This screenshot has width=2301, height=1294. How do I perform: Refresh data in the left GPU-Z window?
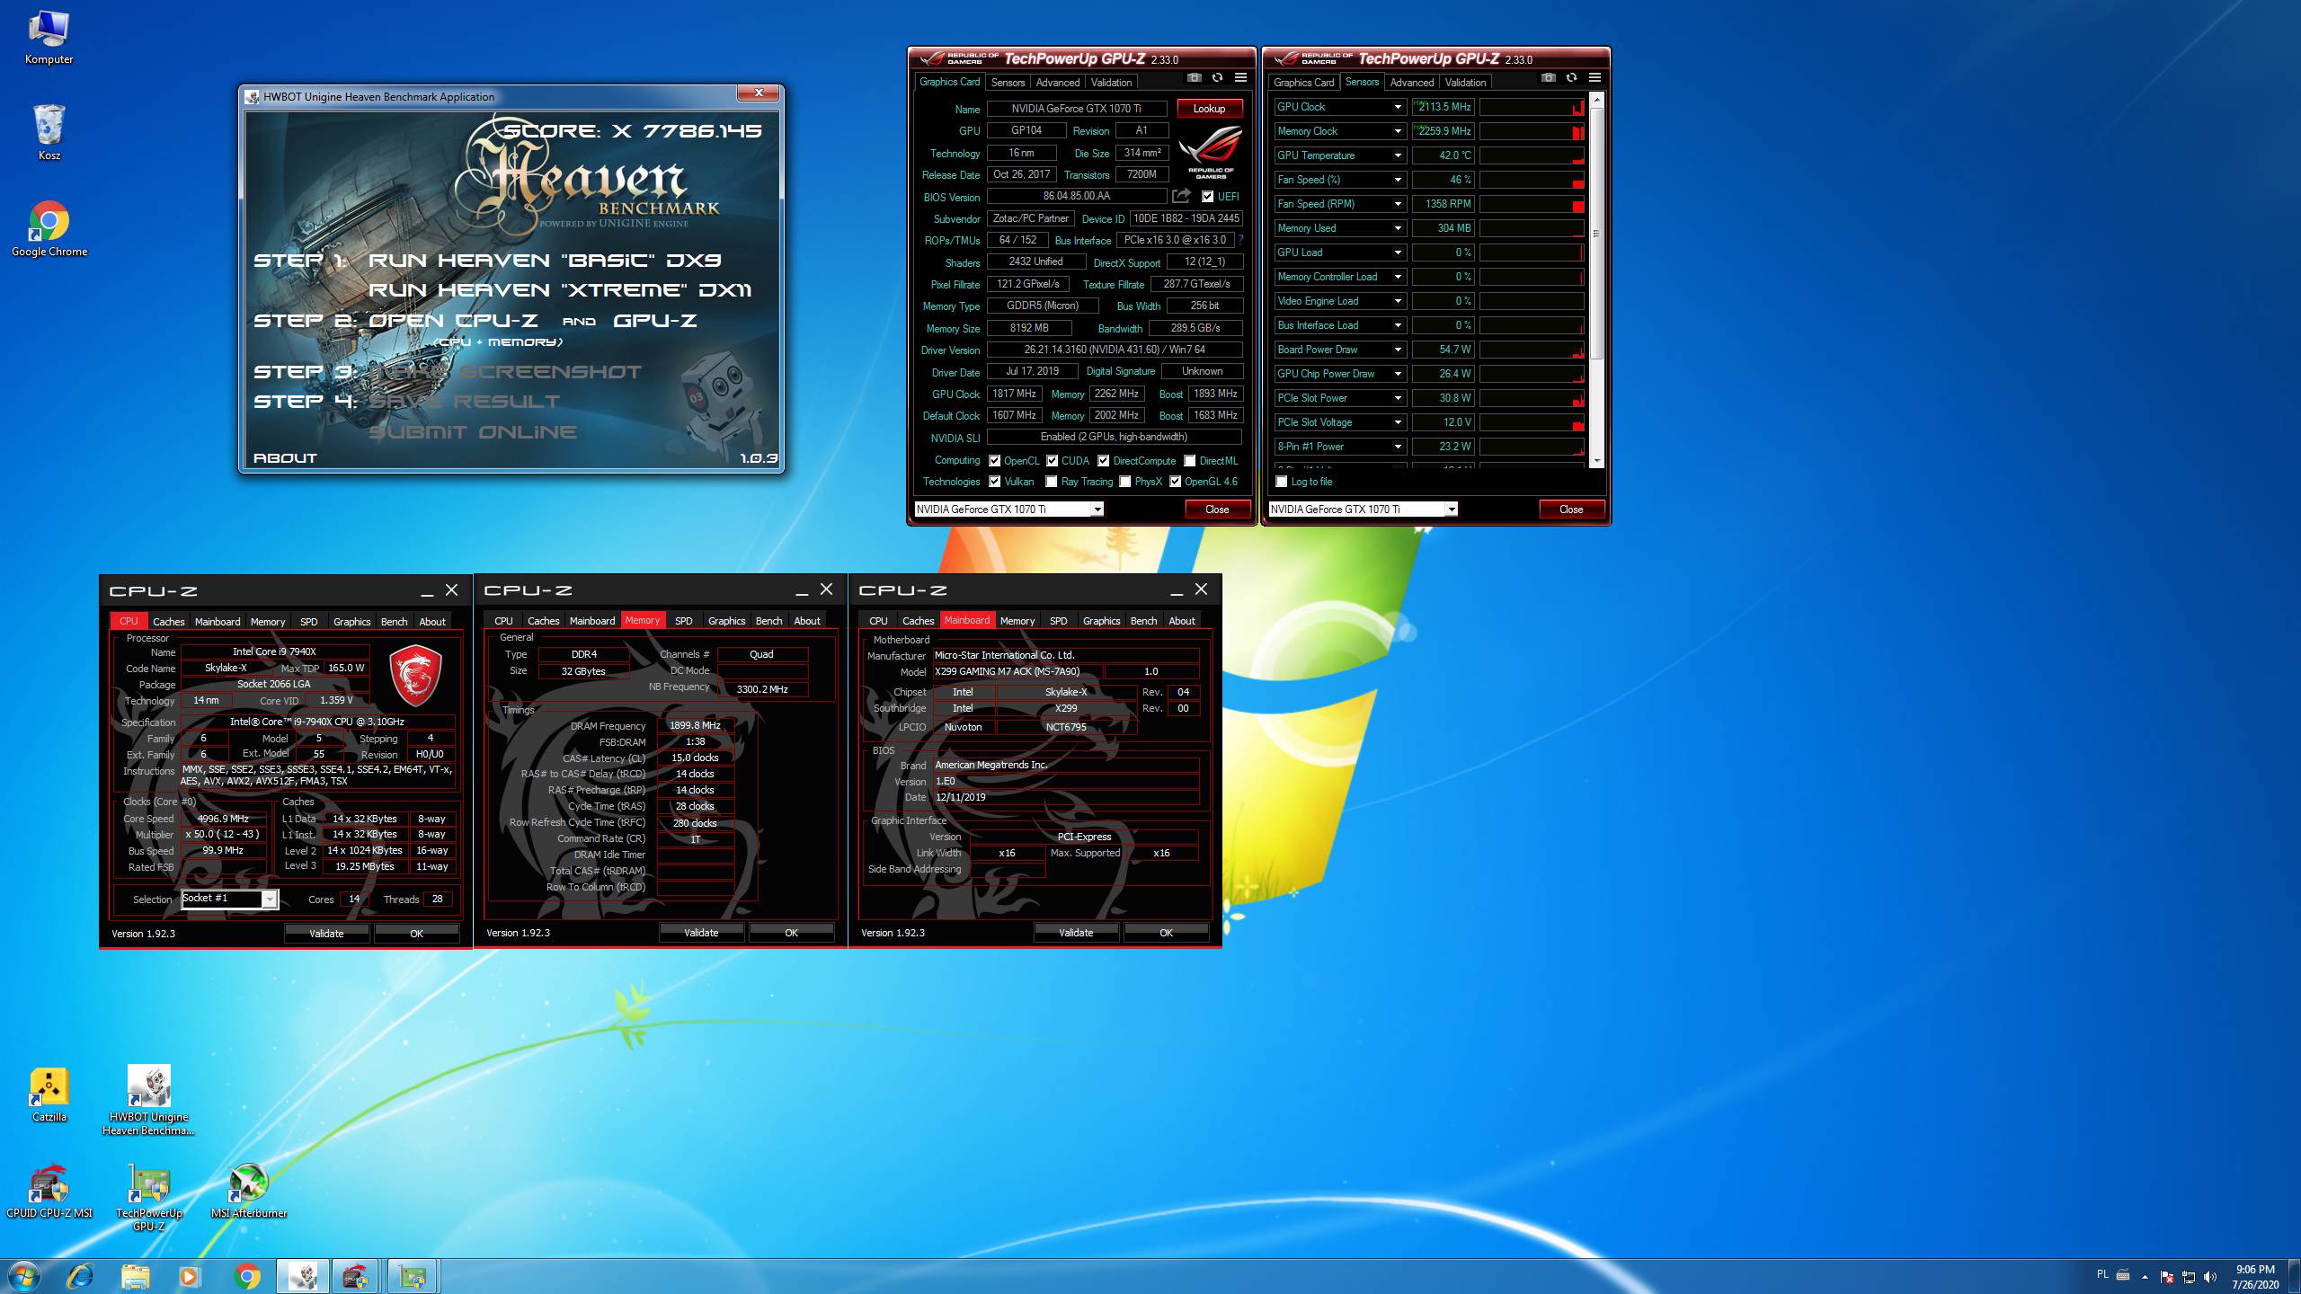pos(1217,78)
